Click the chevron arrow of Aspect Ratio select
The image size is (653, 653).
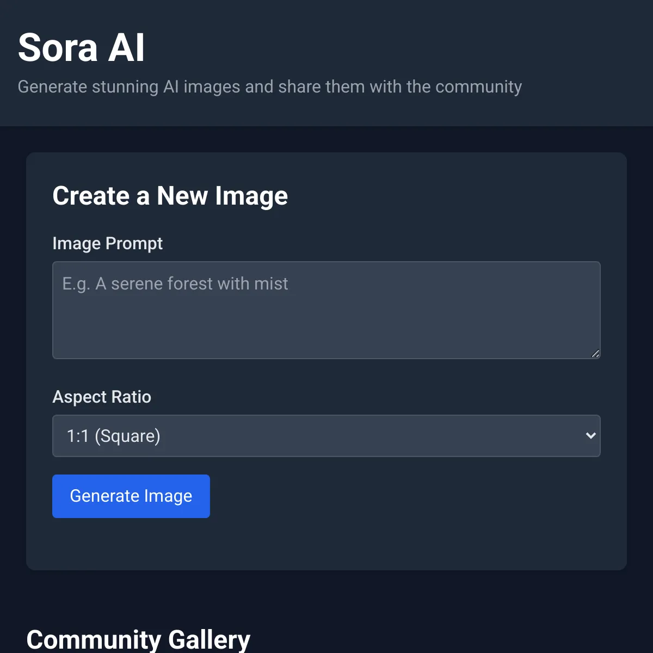click(590, 435)
